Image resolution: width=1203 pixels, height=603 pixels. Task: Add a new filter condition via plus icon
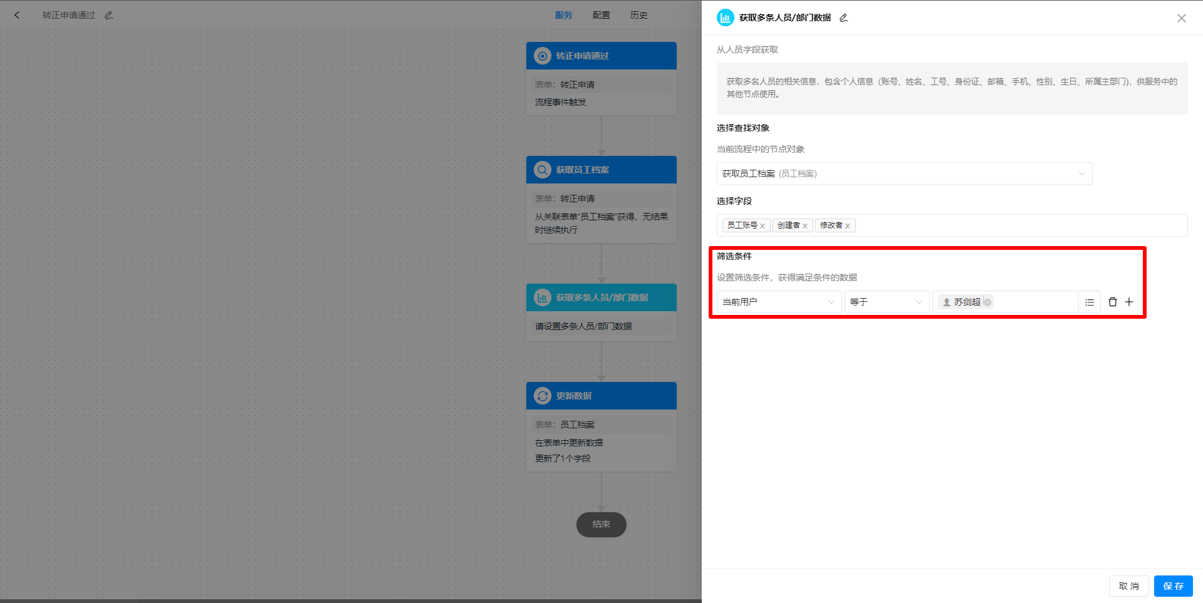[x=1130, y=301]
